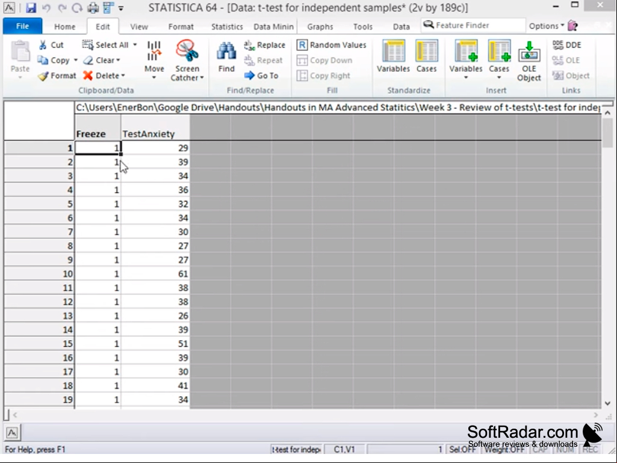Click the file path header text
This screenshot has width=617, height=463.
pyautogui.click(x=338, y=108)
